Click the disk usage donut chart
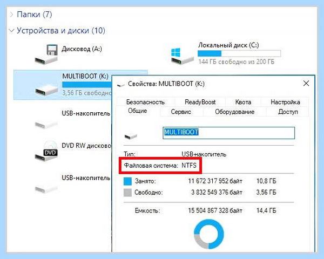 [209, 234]
